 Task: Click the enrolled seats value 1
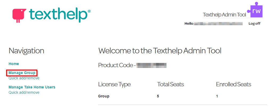tap(217, 96)
